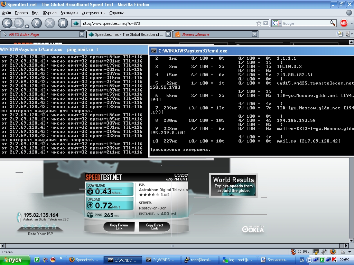
Task: Open the Файл menu
Action: [6, 13]
